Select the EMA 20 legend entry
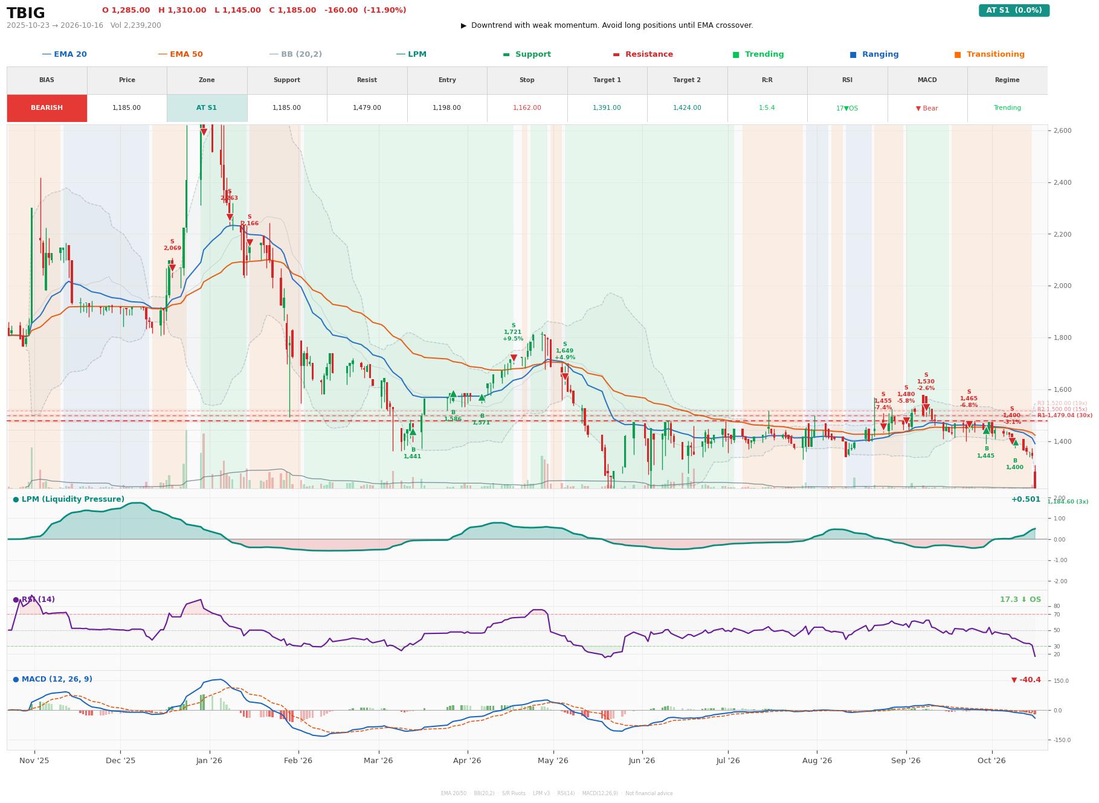Viewport: 1099px width, 803px height. pyautogui.click(x=64, y=54)
